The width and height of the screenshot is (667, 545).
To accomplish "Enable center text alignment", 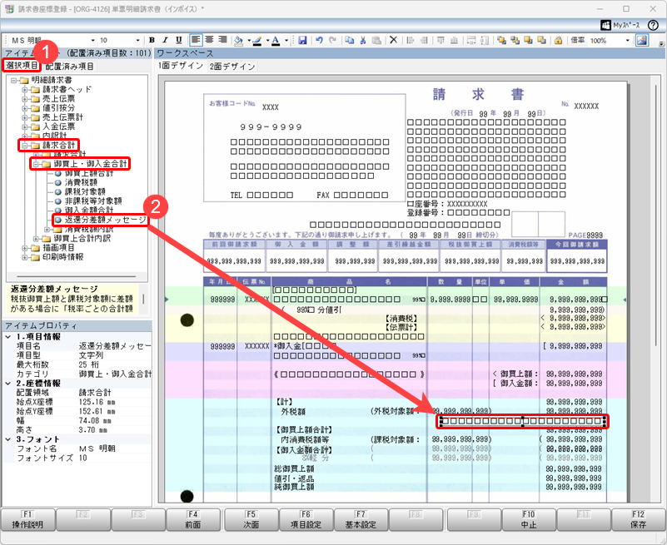I will click(x=209, y=40).
